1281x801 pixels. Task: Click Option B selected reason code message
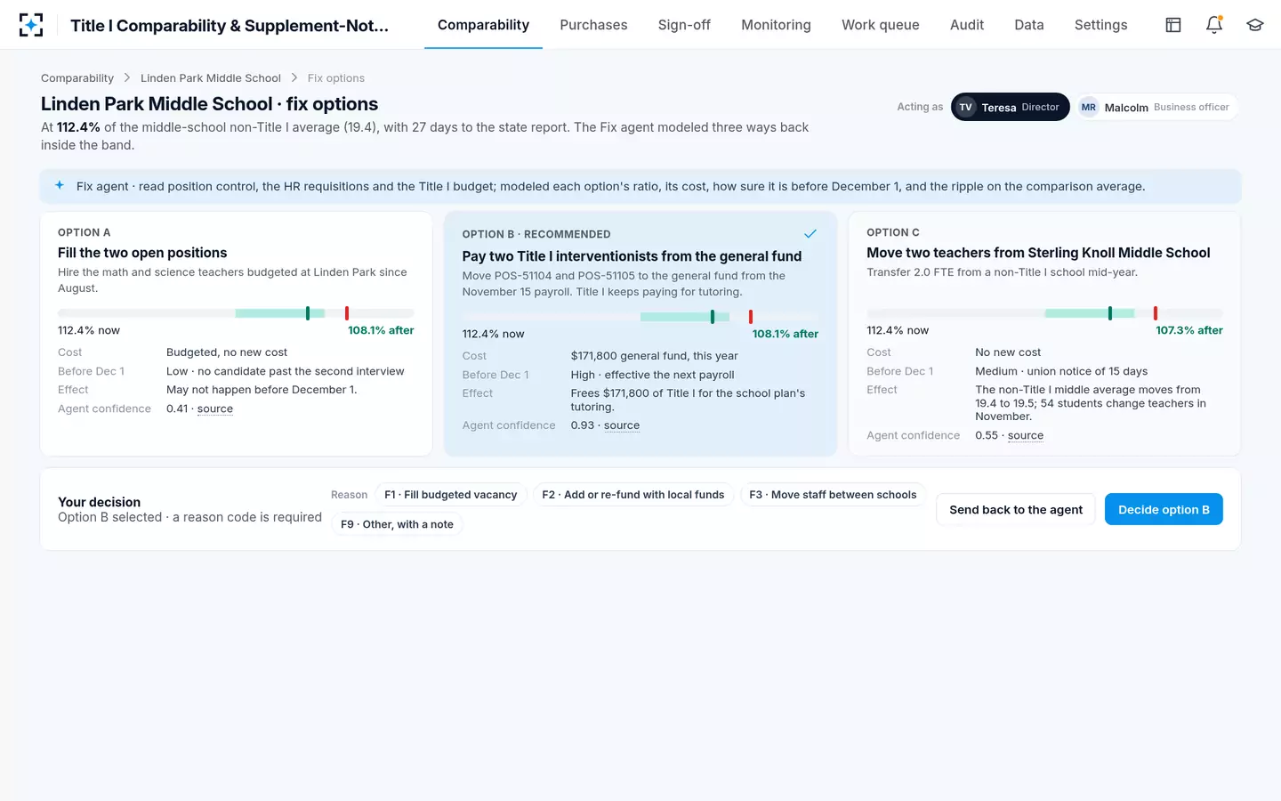(x=189, y=517)
